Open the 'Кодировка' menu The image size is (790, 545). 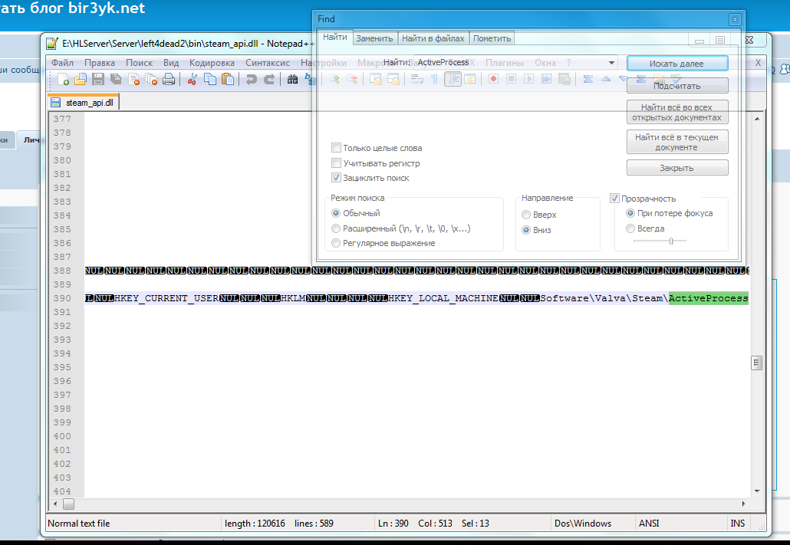point(212,62)
